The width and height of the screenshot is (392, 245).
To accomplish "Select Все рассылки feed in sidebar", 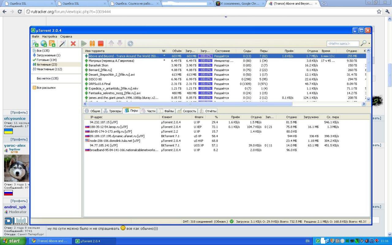I will pyautogui.click(x=46, y=88).
